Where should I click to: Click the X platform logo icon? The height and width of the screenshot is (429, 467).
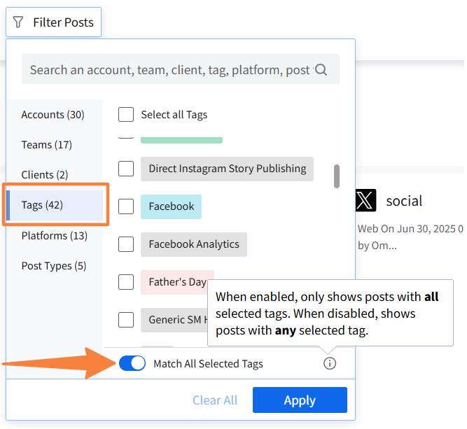(365, 202)
